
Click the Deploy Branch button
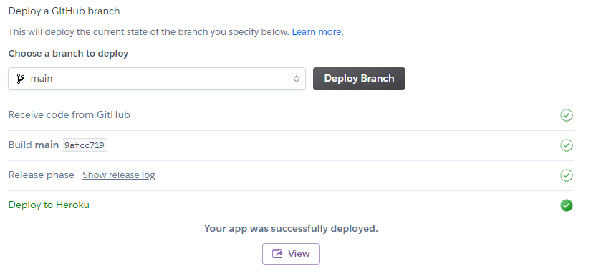coord(359,79)
